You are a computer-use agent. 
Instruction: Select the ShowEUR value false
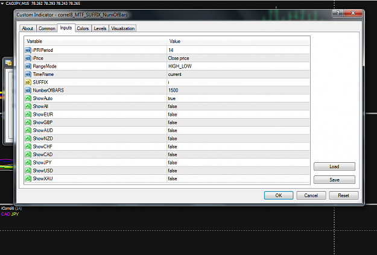pyautogui.click(x=238, y=115)
